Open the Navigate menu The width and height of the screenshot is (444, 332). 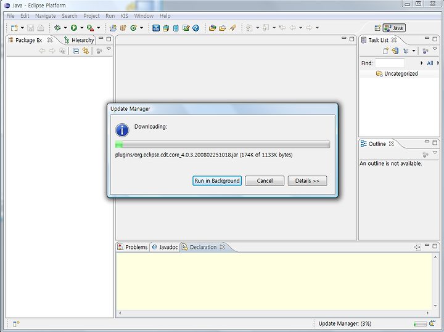click(x=45, y=16)
